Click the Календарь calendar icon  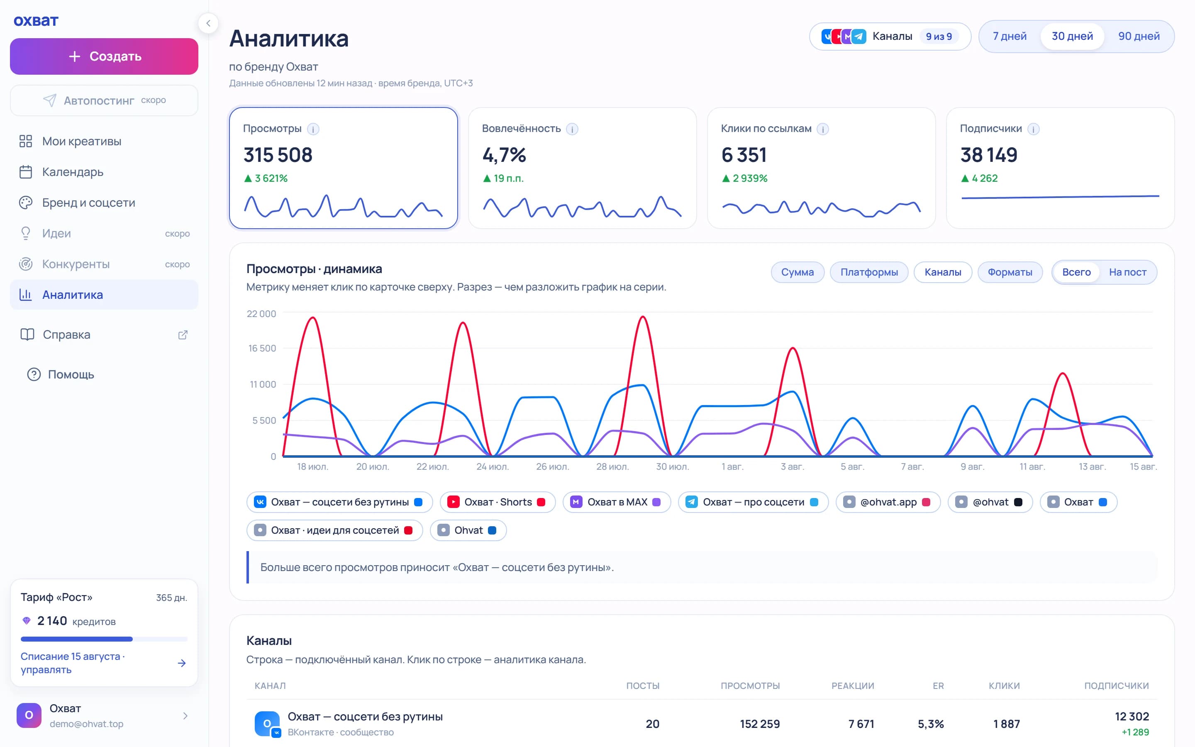pyautogui.click(x=26, y=172)
